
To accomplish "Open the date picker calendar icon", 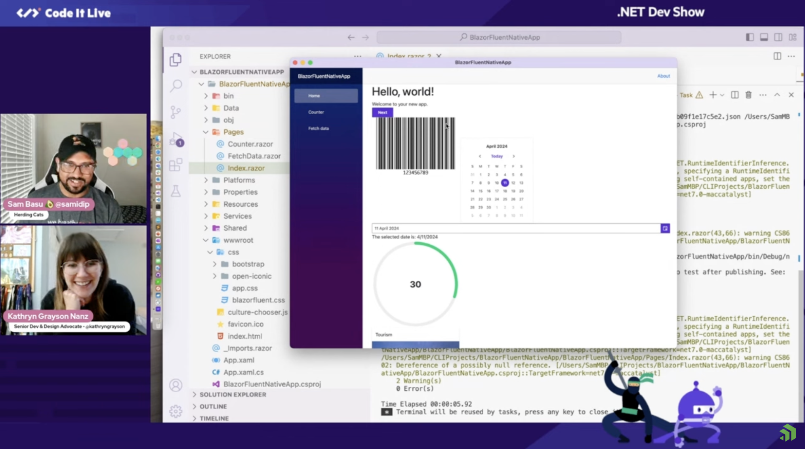I will tap(665, 228).
